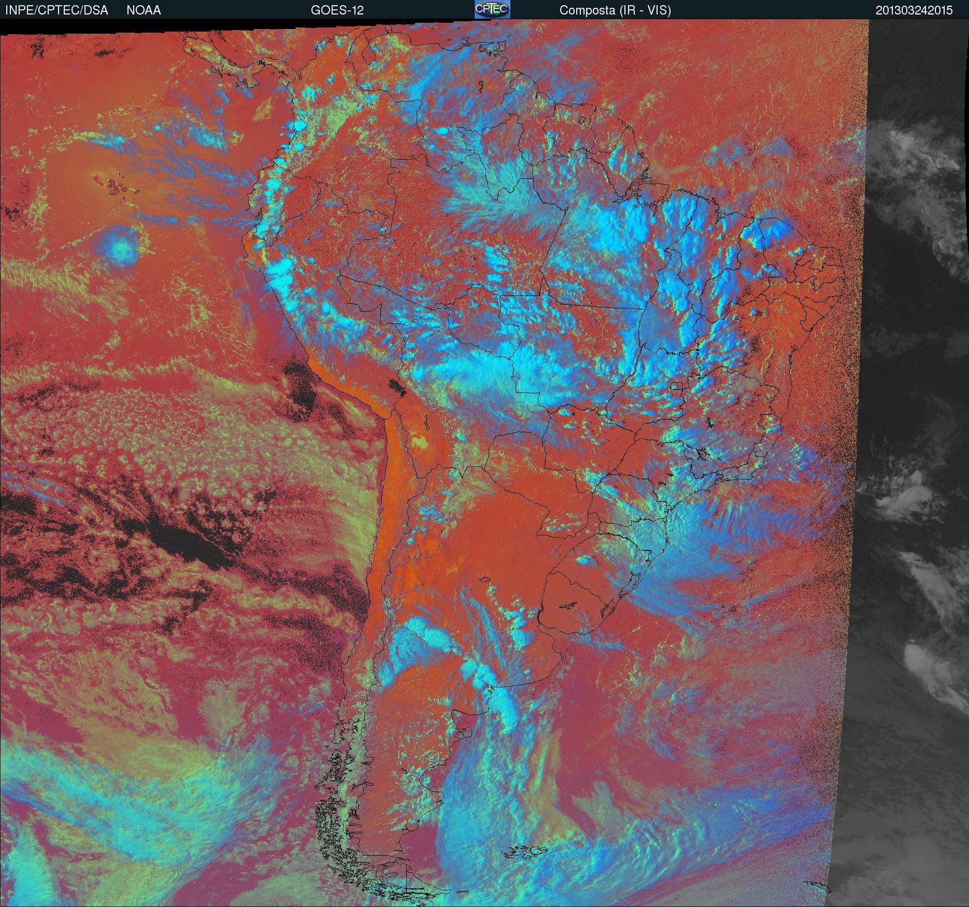Click the Composta (IR - VIS) title
Image resolution: width=969 pixels, height=907 pixels.
[615, 10]
